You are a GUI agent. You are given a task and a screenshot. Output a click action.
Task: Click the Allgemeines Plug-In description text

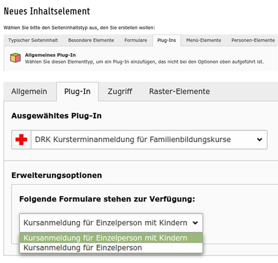(x=144, y=62)
